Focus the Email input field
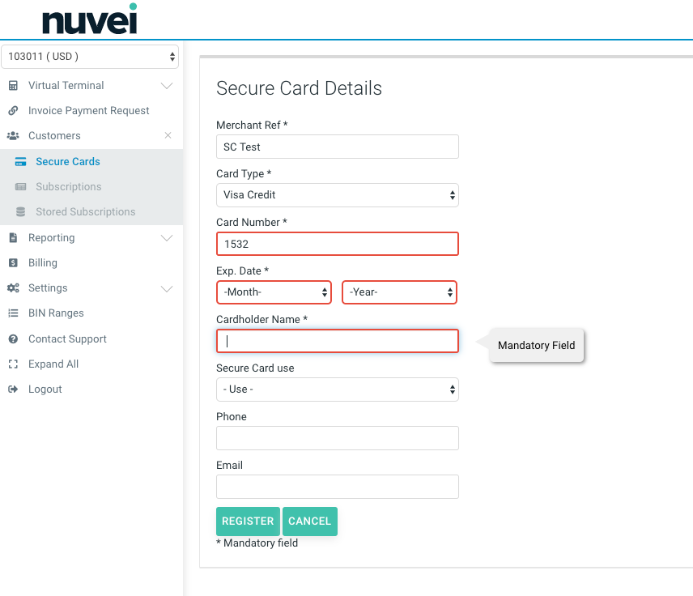Viewport: 693px width, 596px height. (337, 487)
